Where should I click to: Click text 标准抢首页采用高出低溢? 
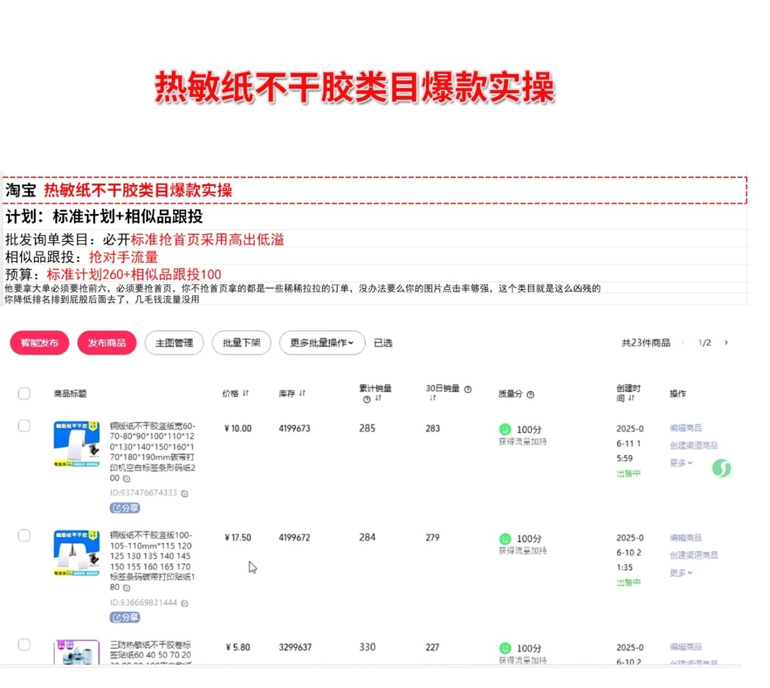[208, 240]
